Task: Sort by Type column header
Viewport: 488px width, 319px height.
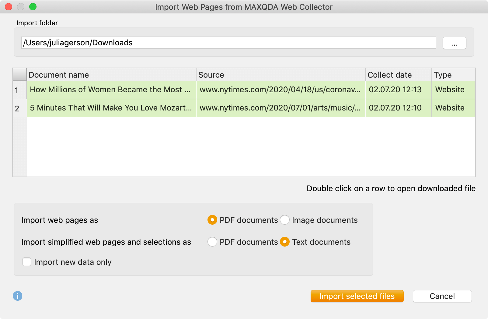Action: coord(454,75)
